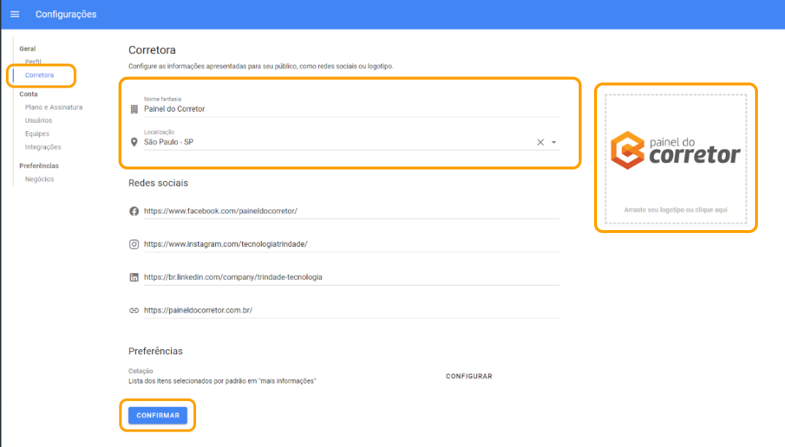Clear the São Paulo - SP location

pyautogui.click(x=540, y=142)
